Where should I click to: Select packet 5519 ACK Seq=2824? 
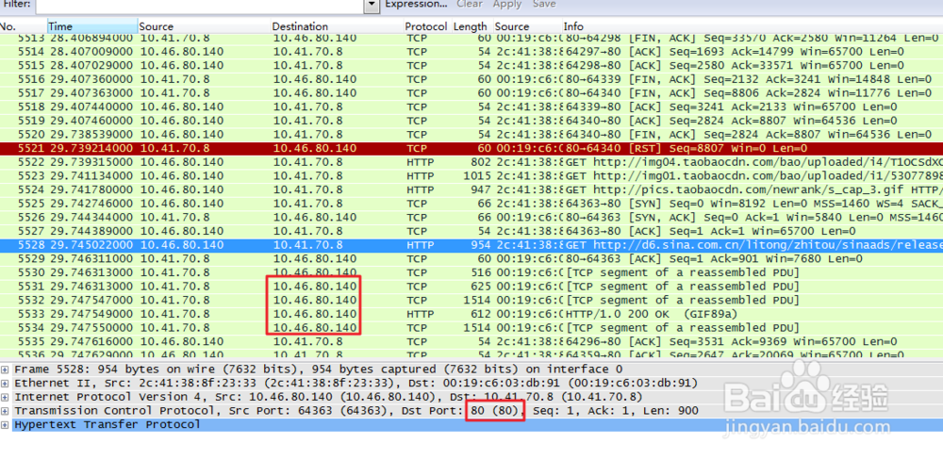click(471, 121)
